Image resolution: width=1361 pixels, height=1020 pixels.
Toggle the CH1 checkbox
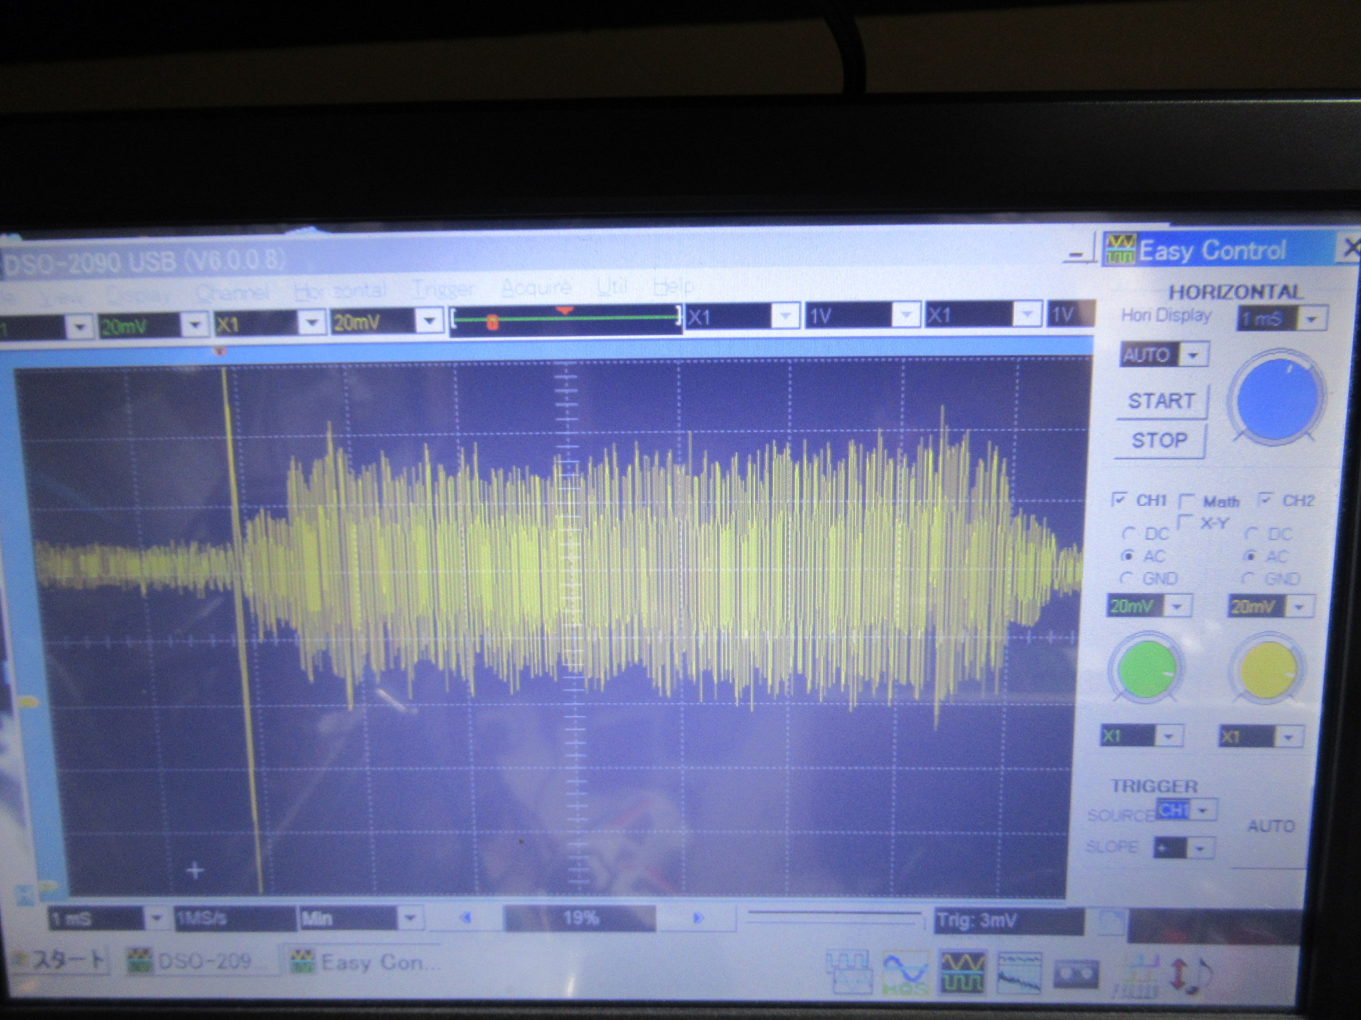[1120, 499]
